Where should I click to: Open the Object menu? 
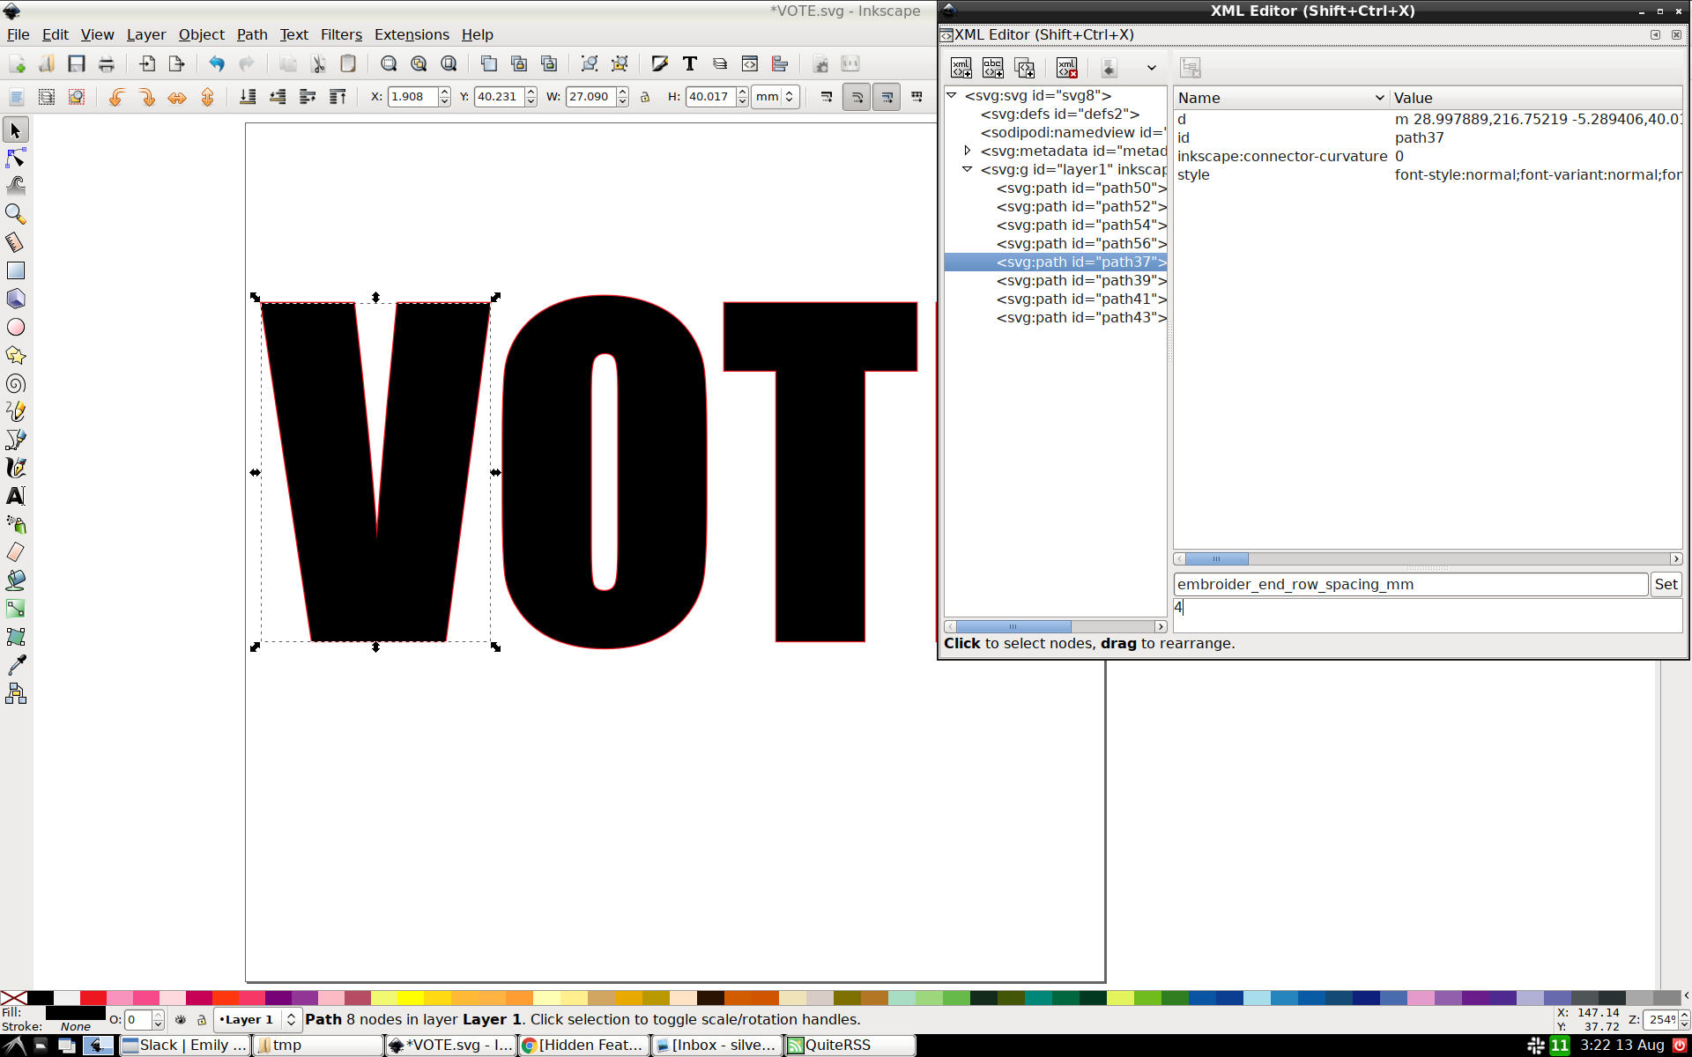point(202,34)
